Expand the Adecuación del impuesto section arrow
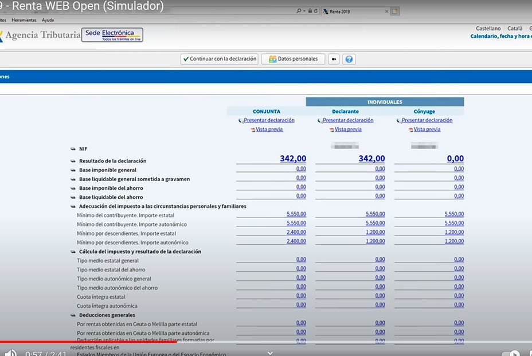532x356 pixels. pyautogui.click(x=73, y=206)
